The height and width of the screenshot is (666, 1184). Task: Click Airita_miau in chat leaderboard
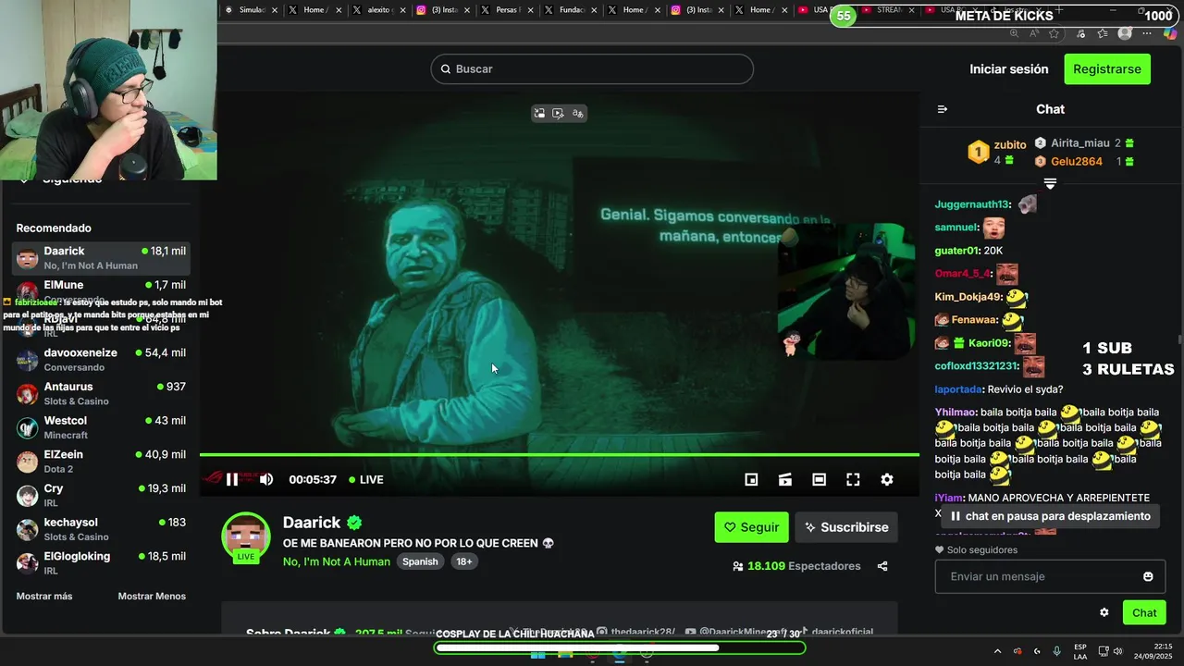tap(1080, 143)
